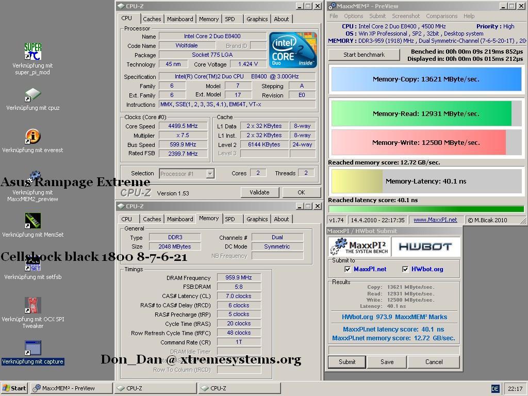Click the Memory-Write result bar
The height and width of the screenshot is (396, 528).
click(426, 142)
